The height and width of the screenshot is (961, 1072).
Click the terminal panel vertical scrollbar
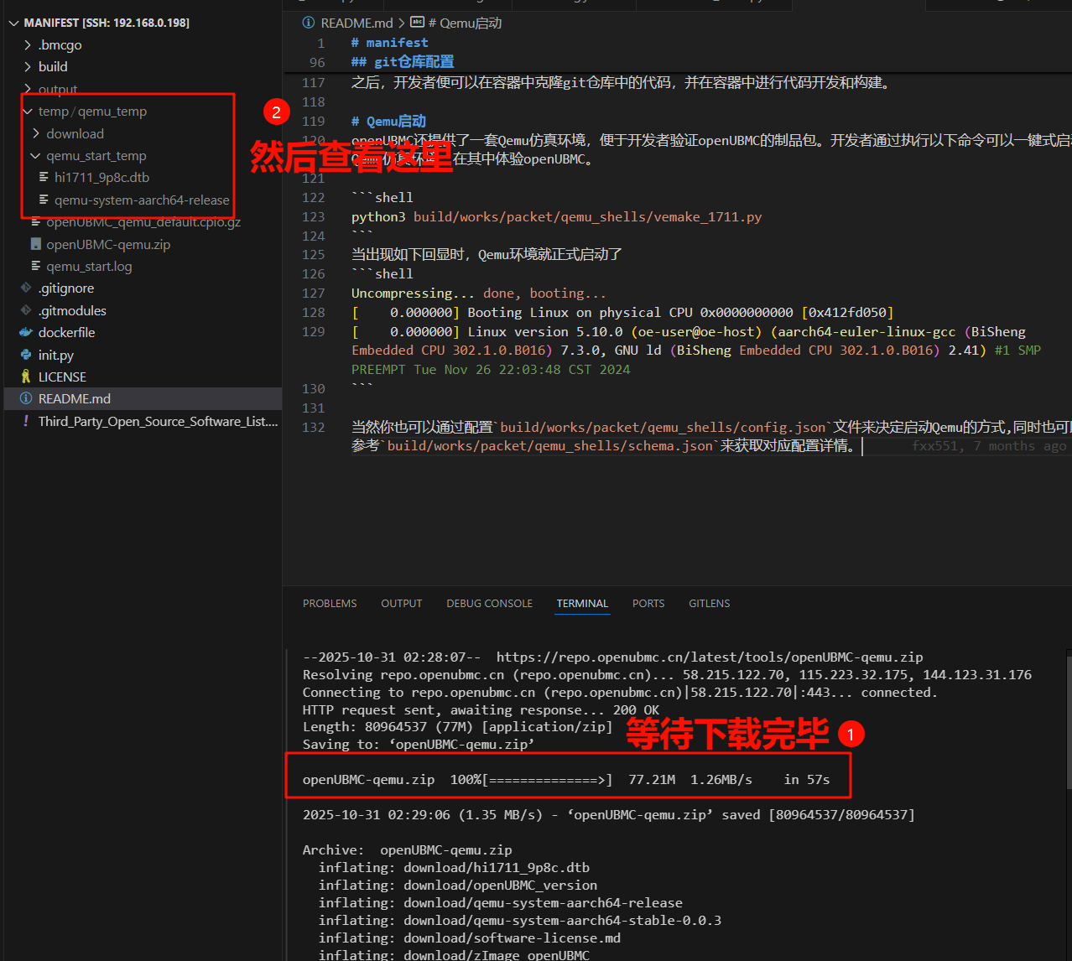(x=1068, y=721)
